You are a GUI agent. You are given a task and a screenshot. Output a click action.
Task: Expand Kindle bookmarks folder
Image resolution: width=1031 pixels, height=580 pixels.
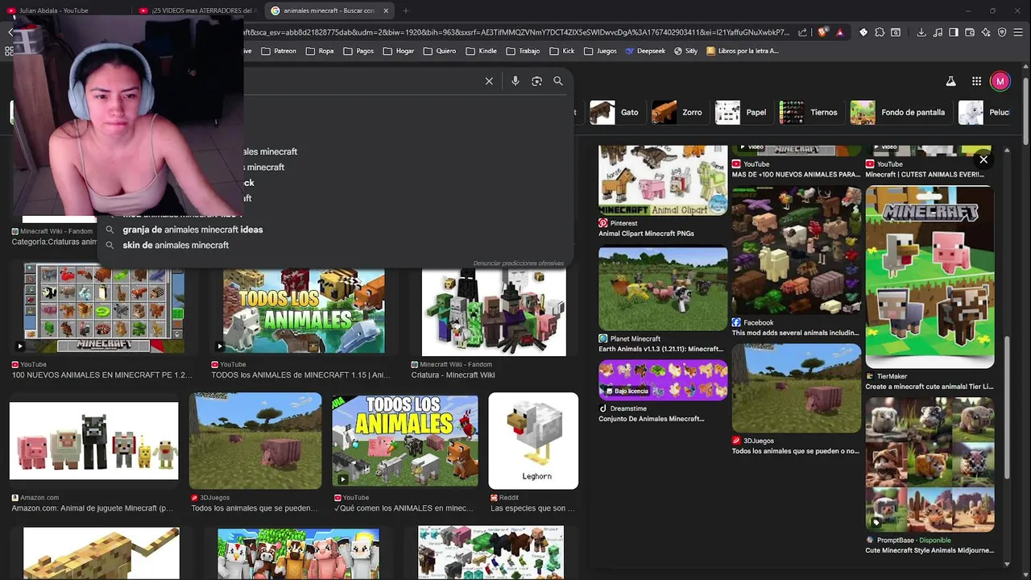coord(481,51)
